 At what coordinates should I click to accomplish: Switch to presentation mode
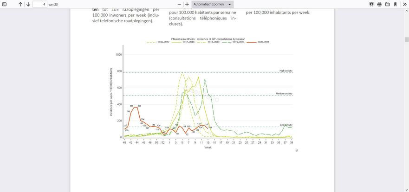click(x=371, y=4)
